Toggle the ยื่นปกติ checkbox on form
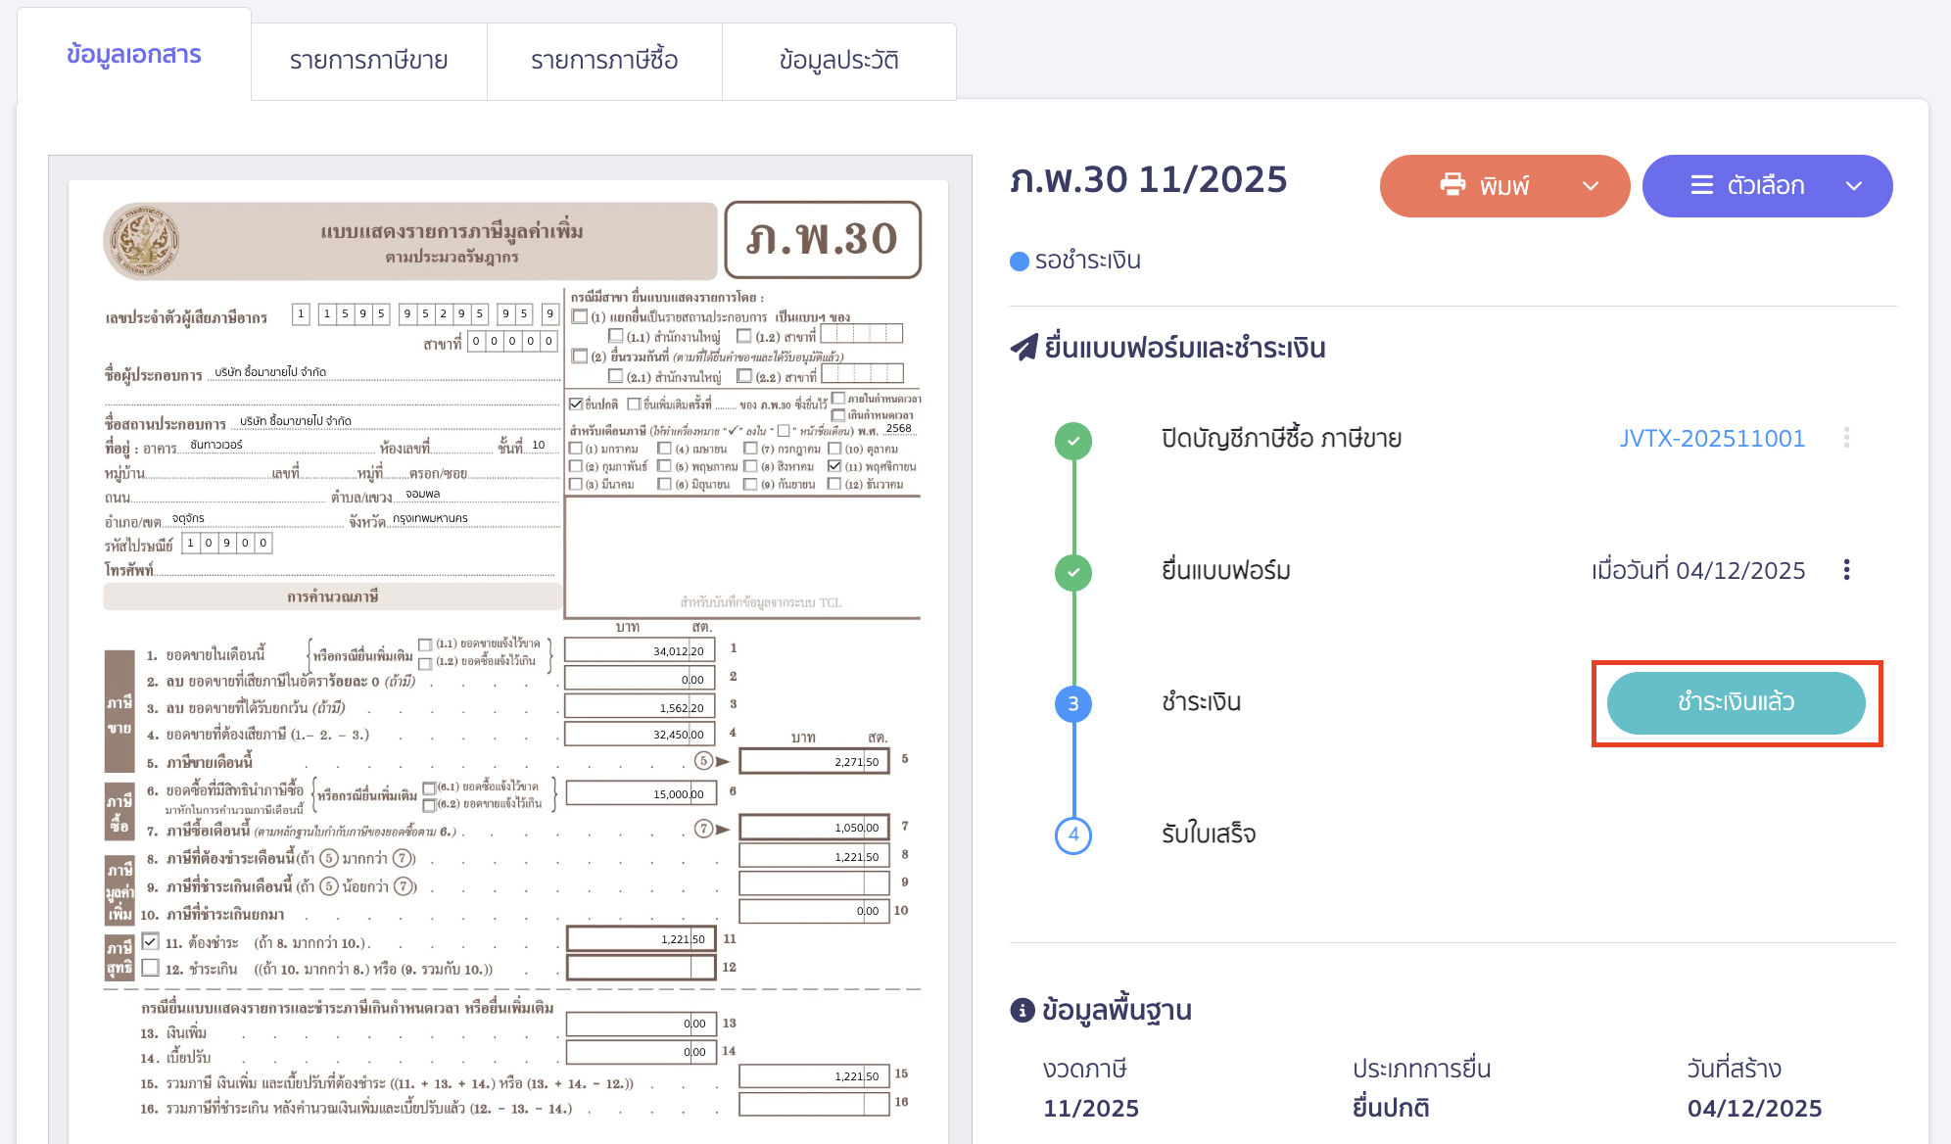Screen dimensions: 1951x1144 (576, 404)
